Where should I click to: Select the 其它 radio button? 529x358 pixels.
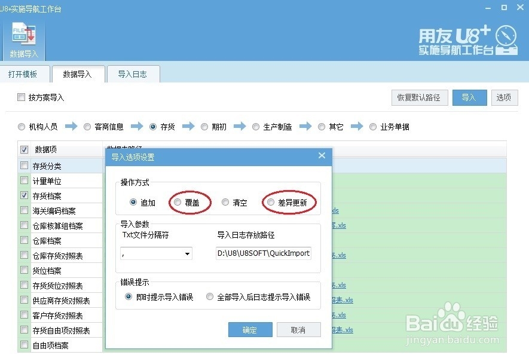coord(322,127)
